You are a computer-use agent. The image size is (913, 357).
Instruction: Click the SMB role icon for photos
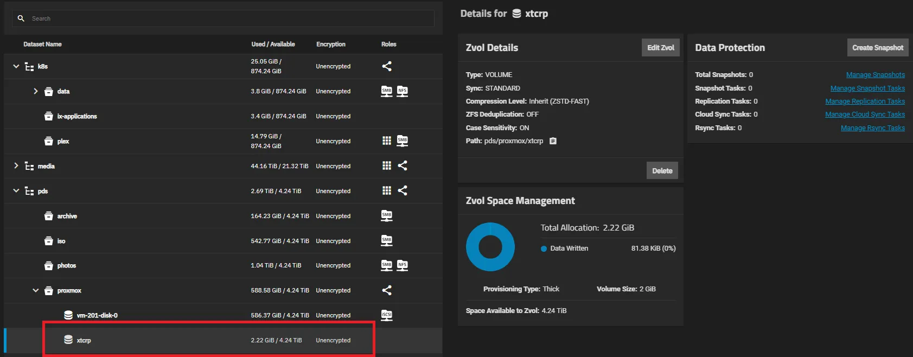click(387, 265)
